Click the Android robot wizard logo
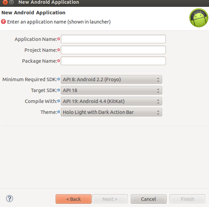 [x=198, y=18]
